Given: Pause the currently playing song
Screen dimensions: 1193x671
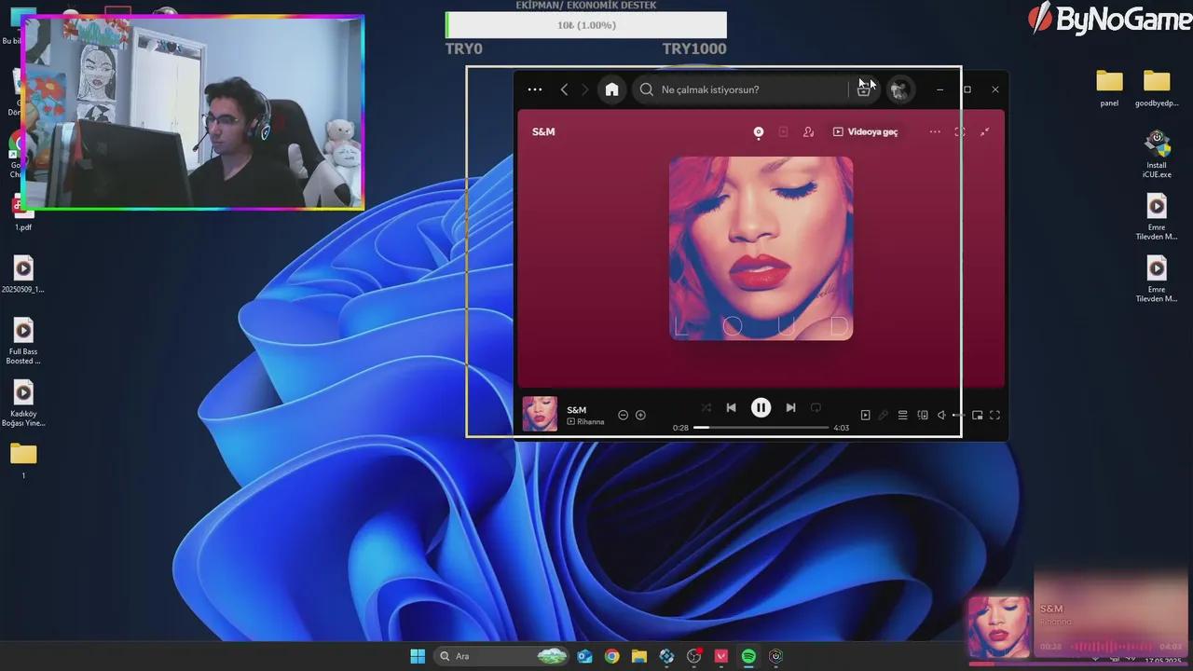Looking at the screenshot, I should tap(761, 407).
